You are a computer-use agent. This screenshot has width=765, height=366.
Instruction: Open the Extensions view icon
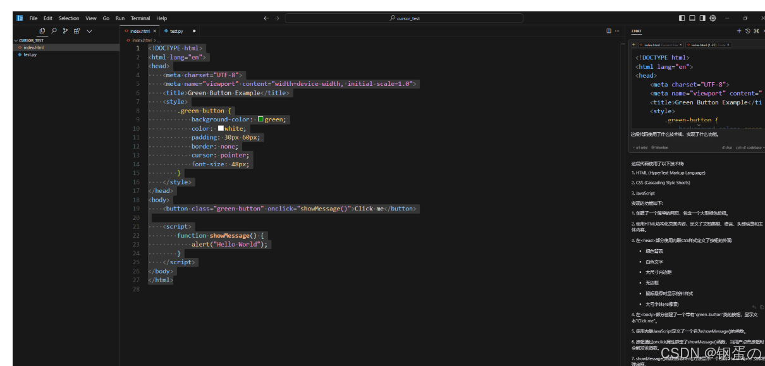(x=76, y=30)
